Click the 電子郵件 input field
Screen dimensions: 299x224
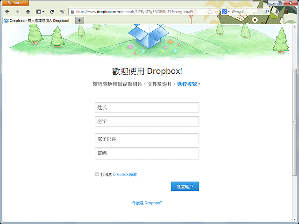(147, 139)
